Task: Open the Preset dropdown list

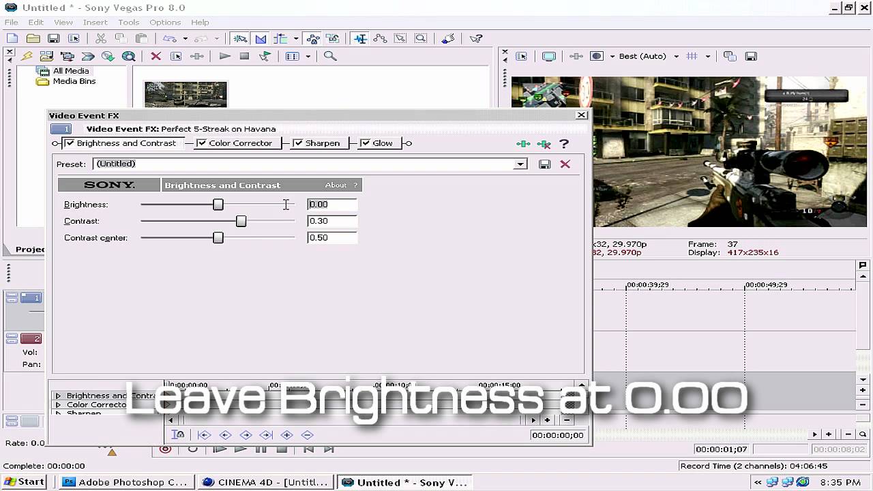Action: click(x=520, y=164)
